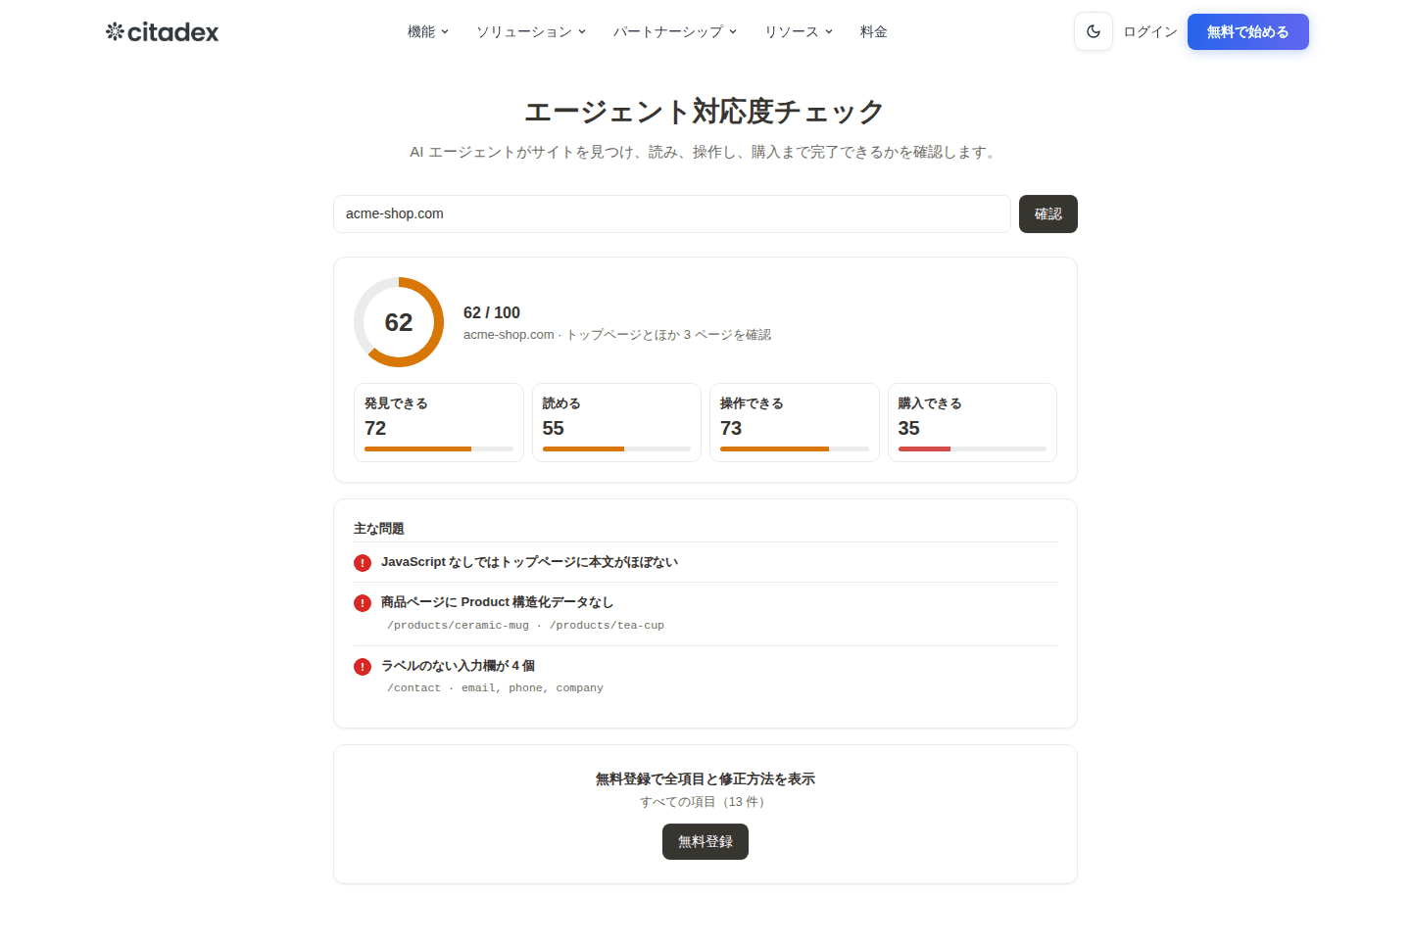Image resolution: width=1411 pixels, height=943 pixels.
Task: Click the text 'すべての項目（13 件）'
Action: pos(705,802)
